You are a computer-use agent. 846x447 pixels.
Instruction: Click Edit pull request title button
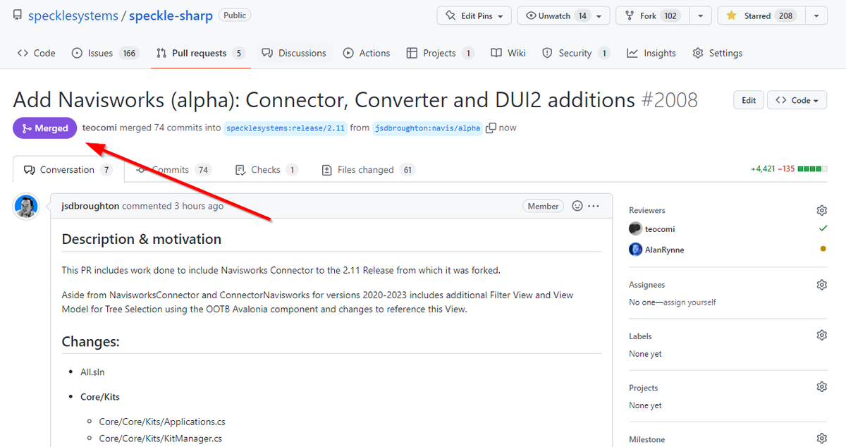tap(748, 100)
